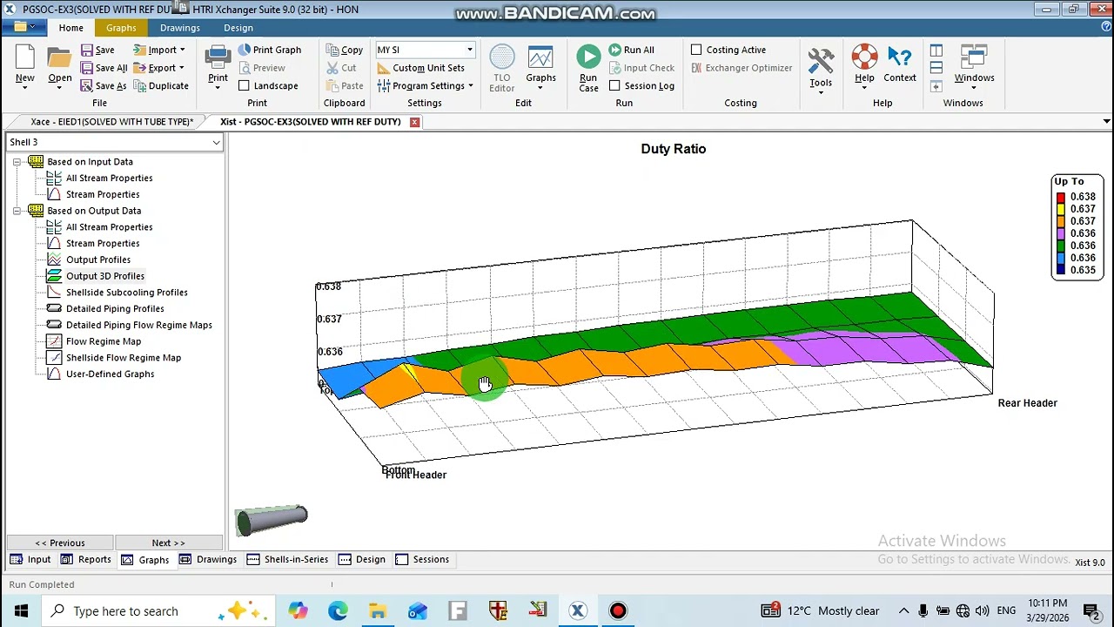
Task: Toggle the Session Log checkbox
Action: pos(614,85)
